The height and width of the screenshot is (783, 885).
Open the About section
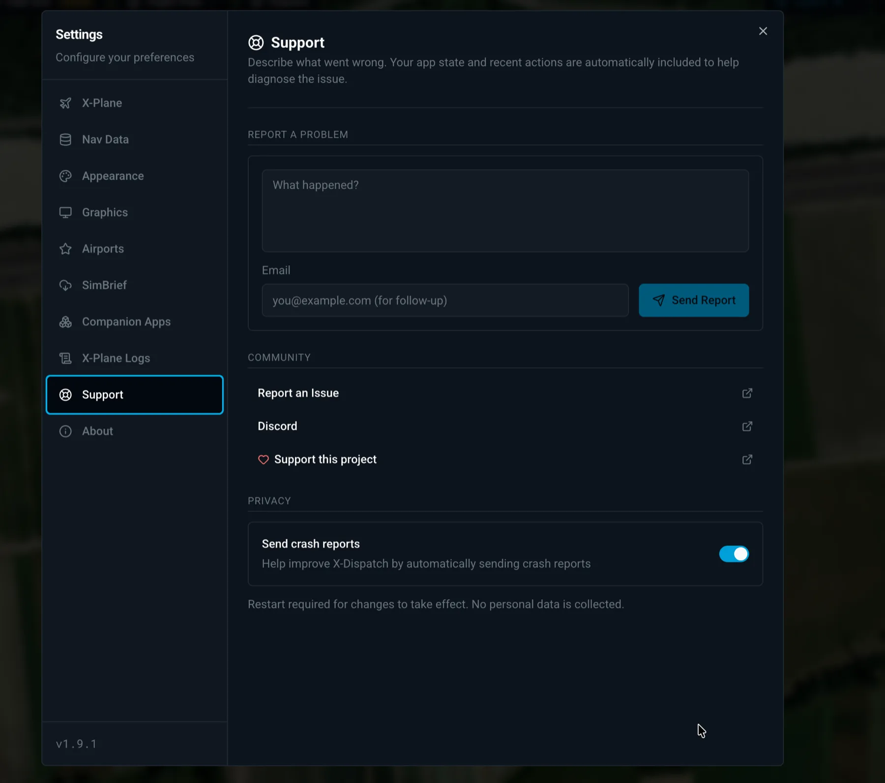pos(135,431)
